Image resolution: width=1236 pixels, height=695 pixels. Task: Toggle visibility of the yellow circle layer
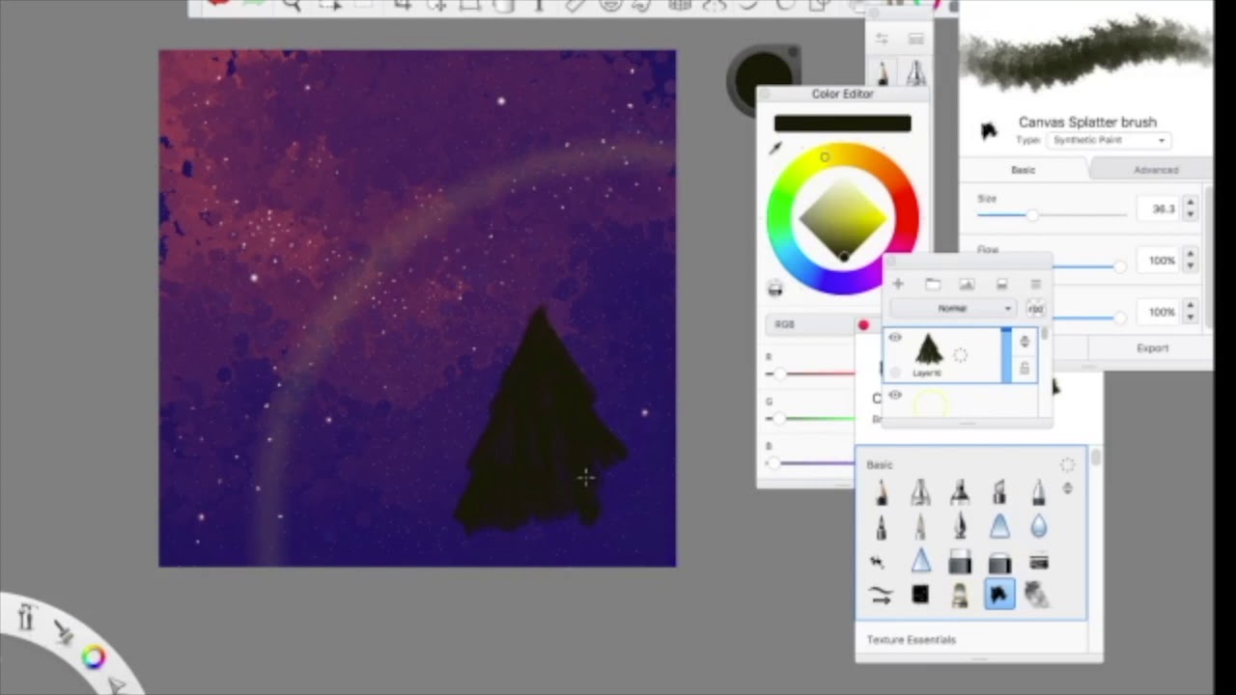coord(894,396)
